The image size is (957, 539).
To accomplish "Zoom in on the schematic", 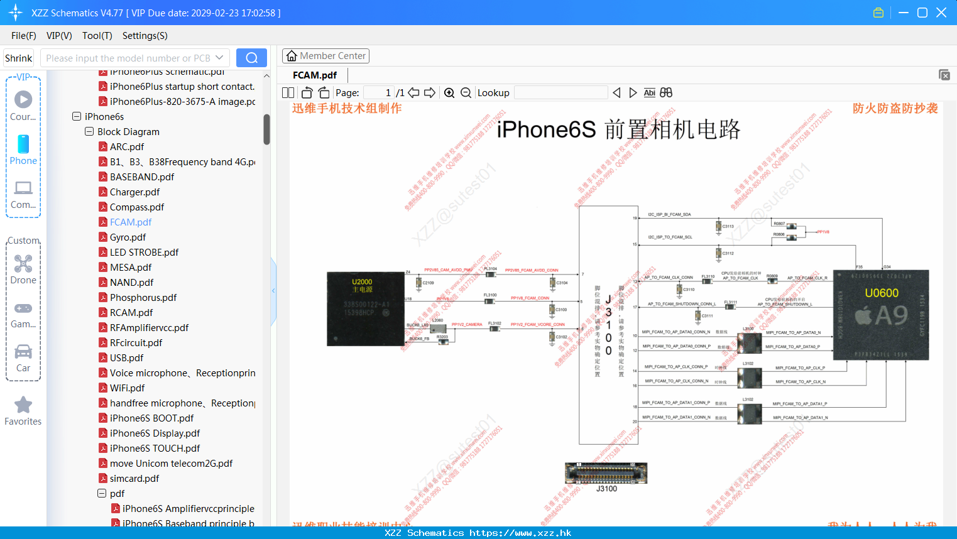I will coord(449,92).
